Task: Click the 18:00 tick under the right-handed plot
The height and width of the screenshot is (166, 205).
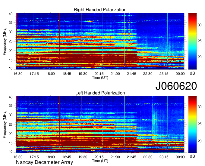Action: pos(50,74)
